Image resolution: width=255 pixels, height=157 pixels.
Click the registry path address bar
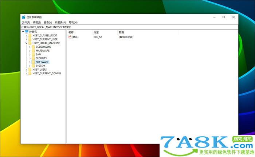129,27
